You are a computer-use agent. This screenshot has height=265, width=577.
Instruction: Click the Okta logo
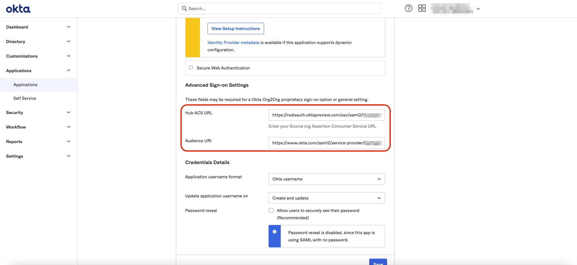18,9
